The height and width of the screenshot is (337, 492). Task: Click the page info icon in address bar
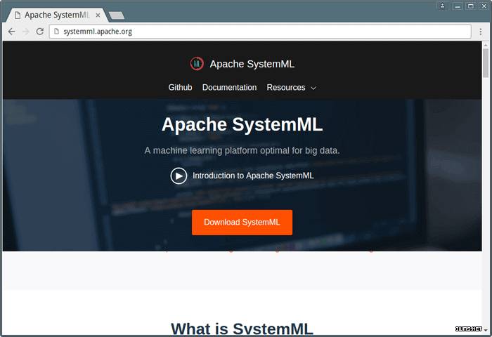(56, 32)
